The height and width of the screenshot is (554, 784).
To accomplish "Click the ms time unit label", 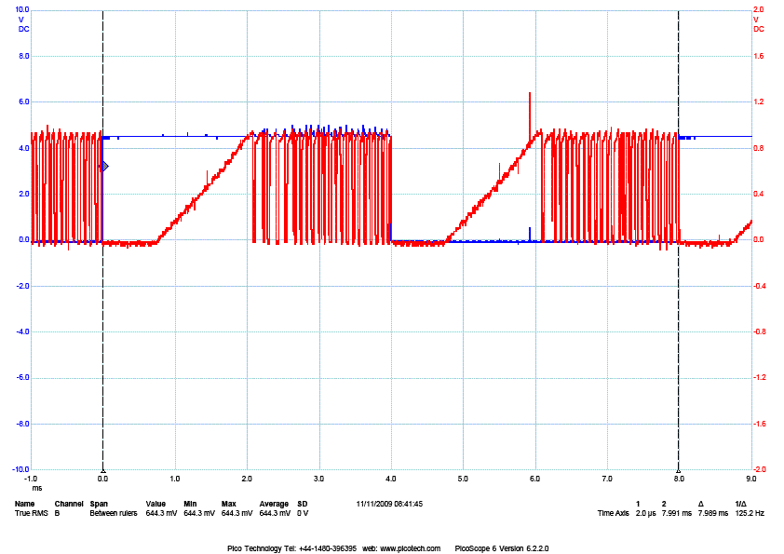I will coord(37,487).
